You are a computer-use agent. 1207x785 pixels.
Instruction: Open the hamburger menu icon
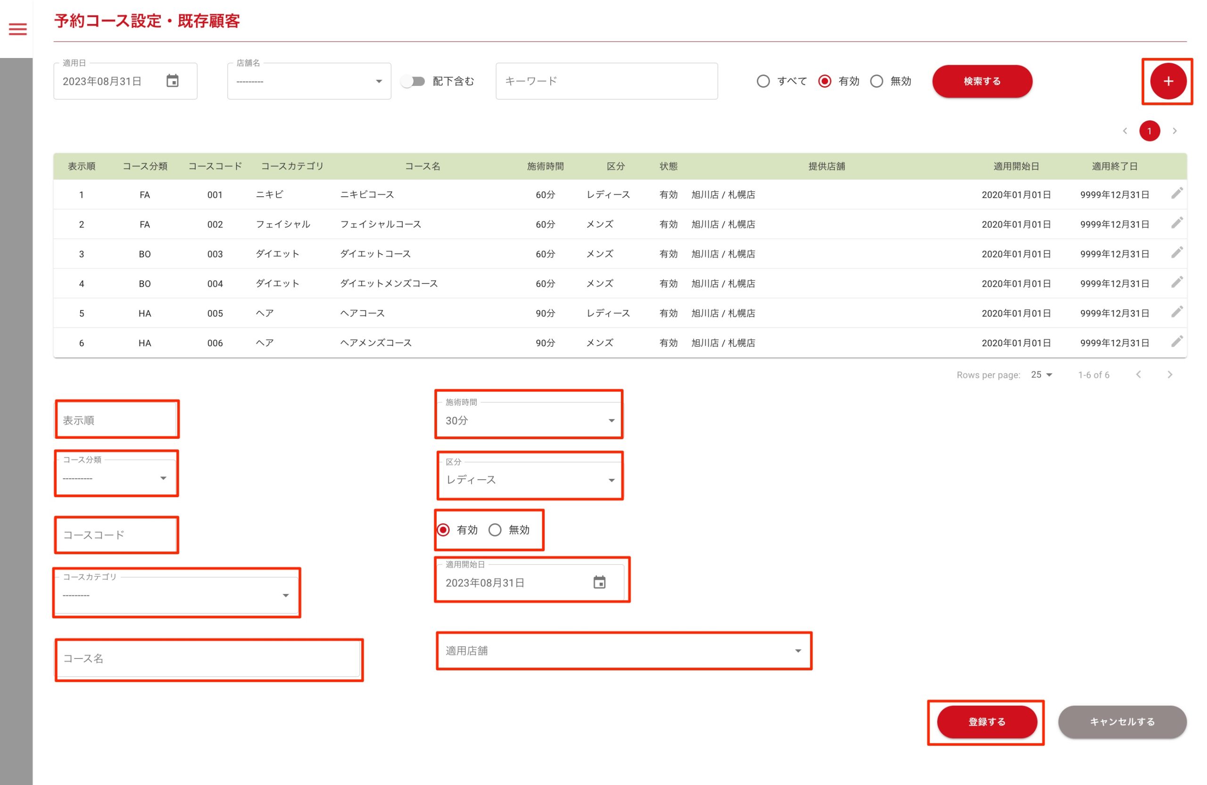pos(18,29)
